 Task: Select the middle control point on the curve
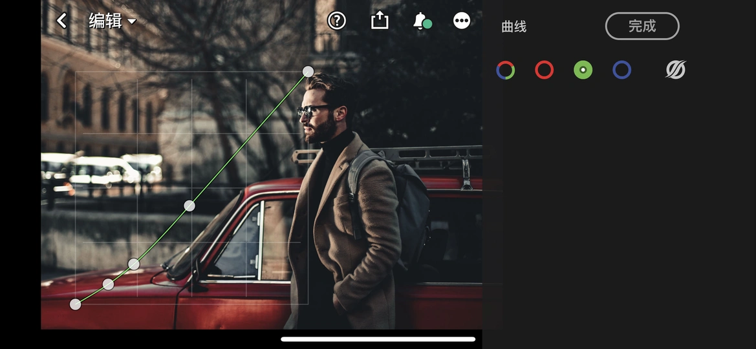189,206
